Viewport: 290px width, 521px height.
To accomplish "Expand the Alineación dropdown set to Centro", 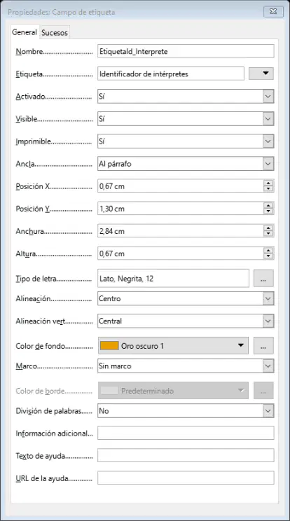I will tap(268, 298).
